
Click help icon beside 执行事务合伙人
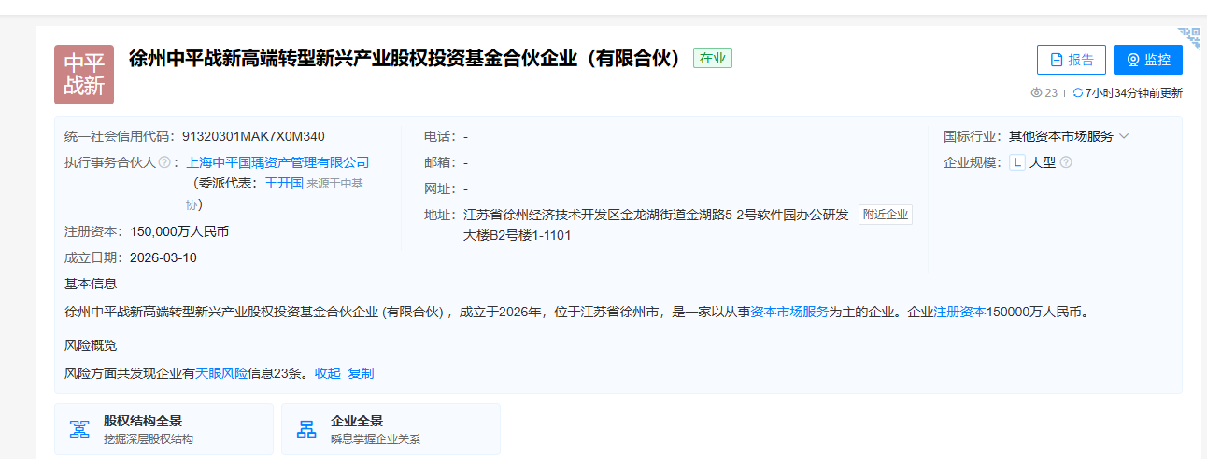coord(164,162)
